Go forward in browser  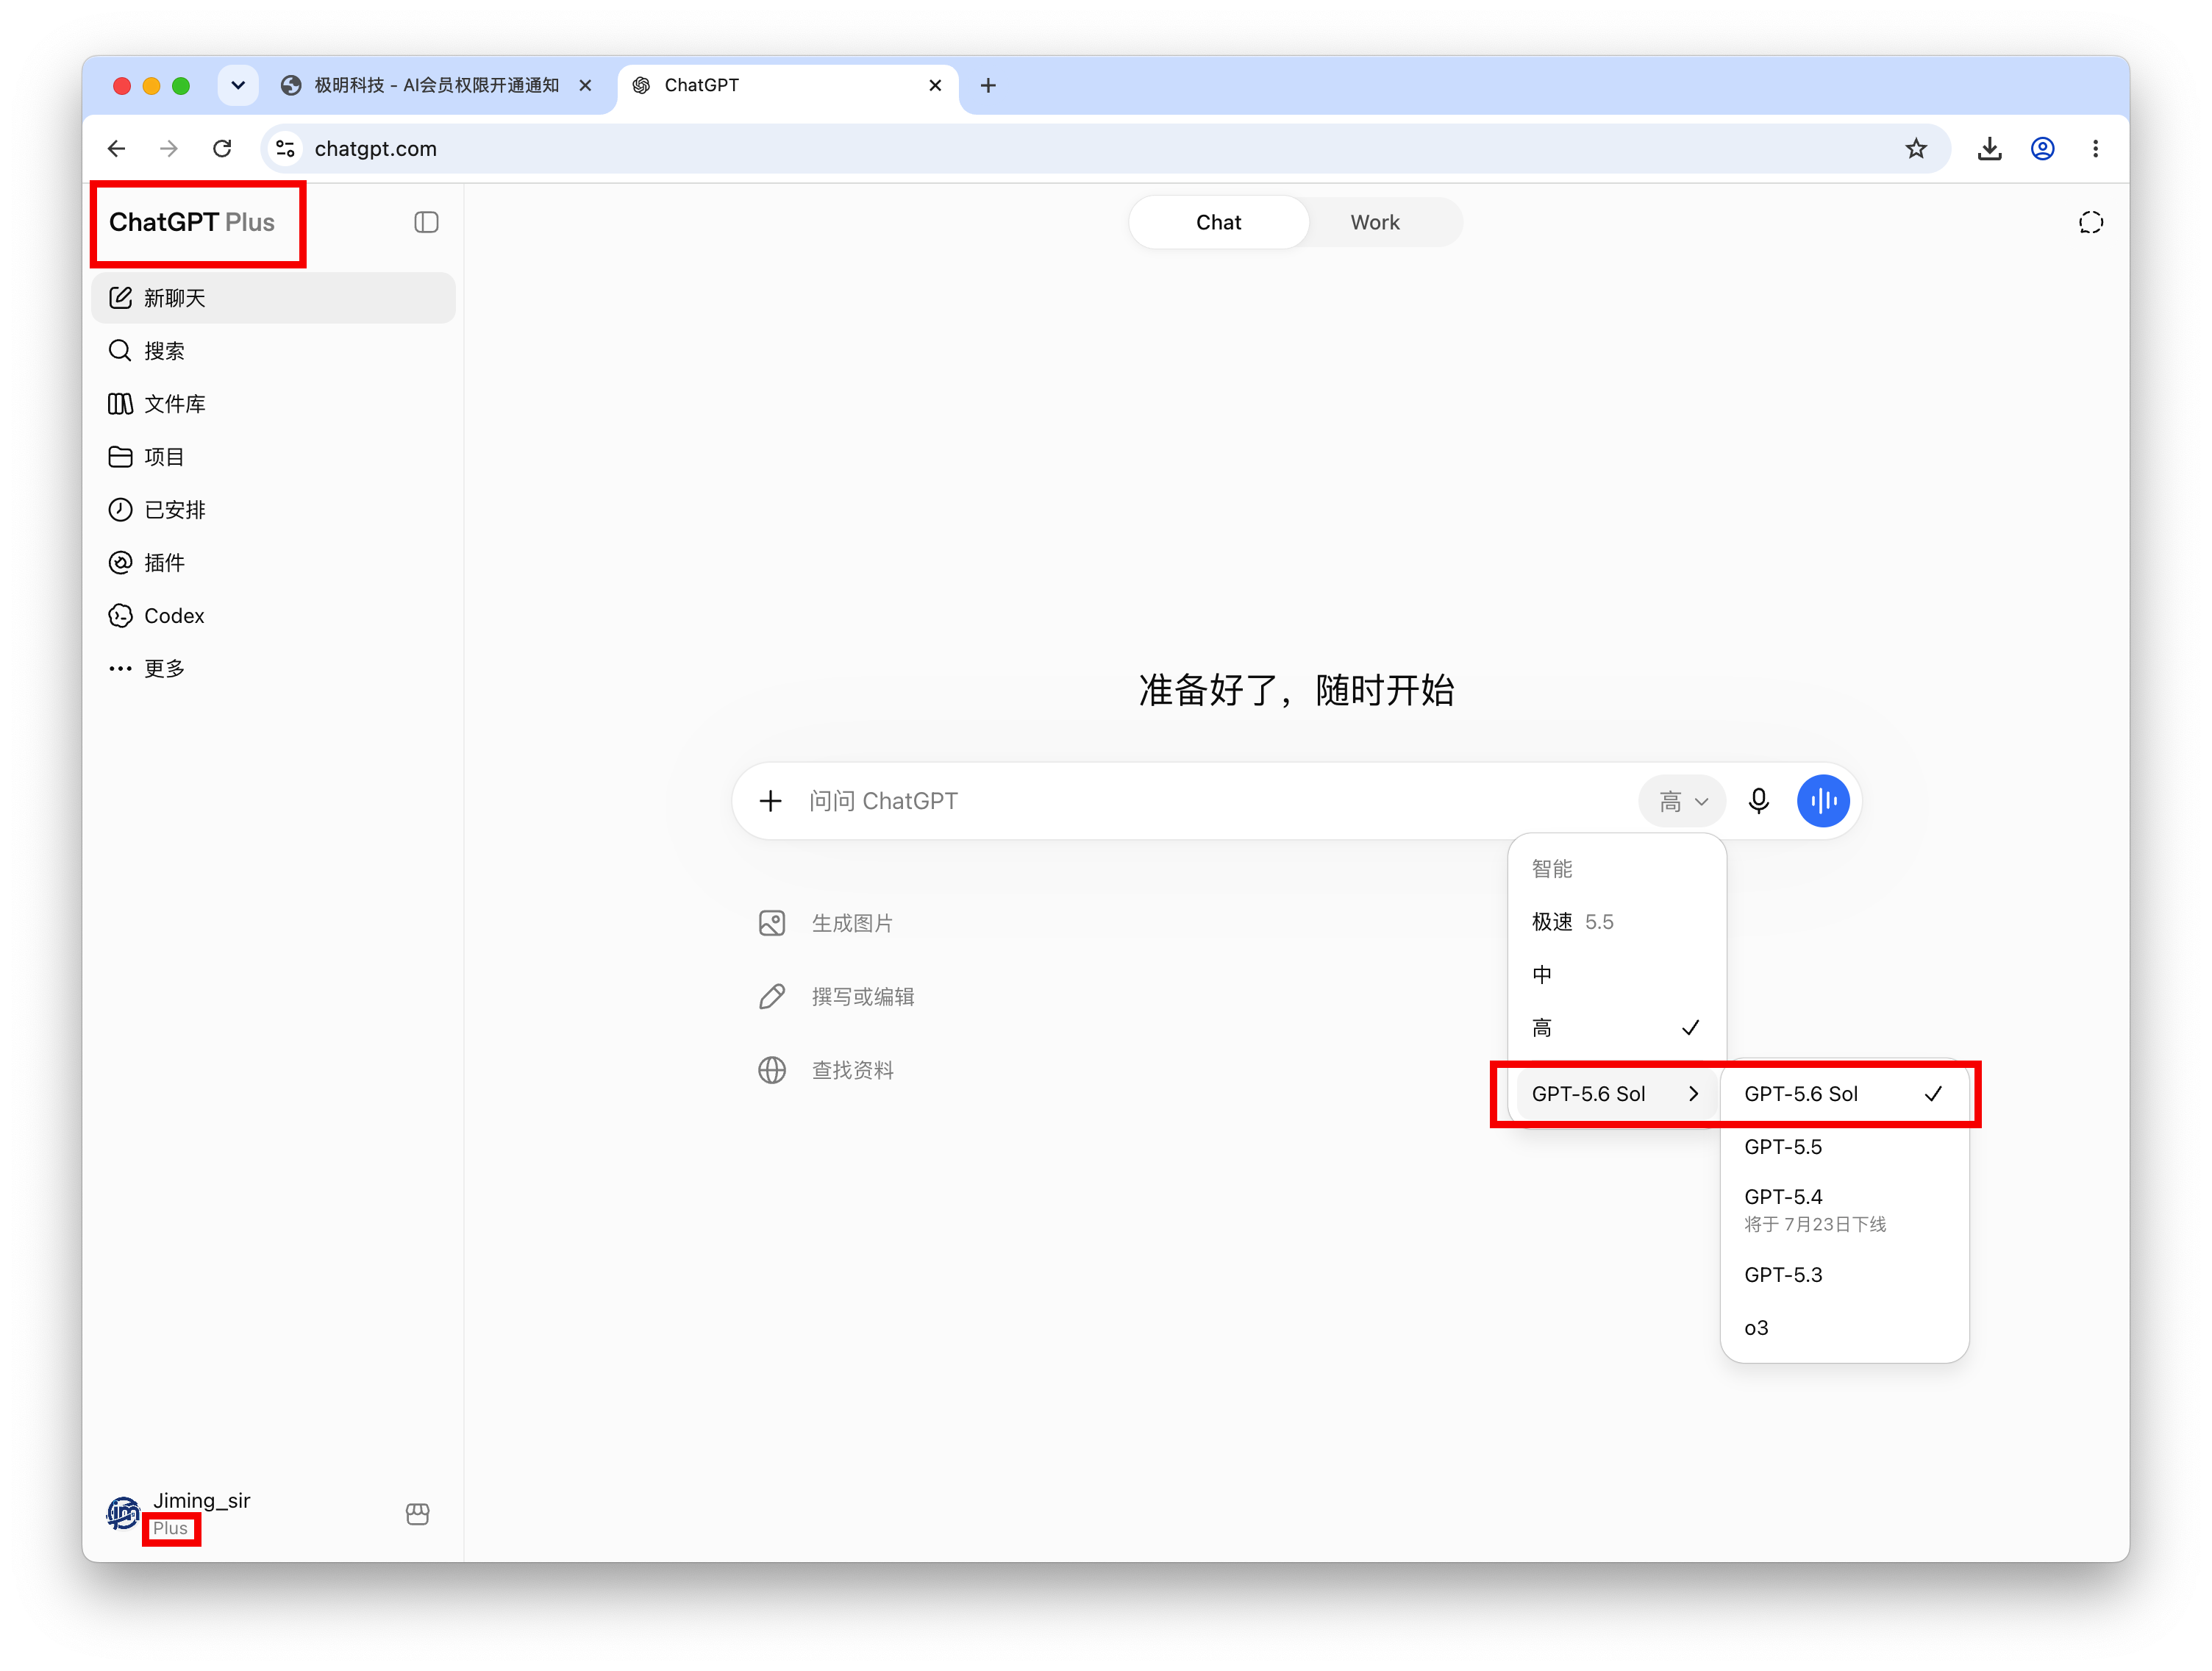click(x=169, y=148)
